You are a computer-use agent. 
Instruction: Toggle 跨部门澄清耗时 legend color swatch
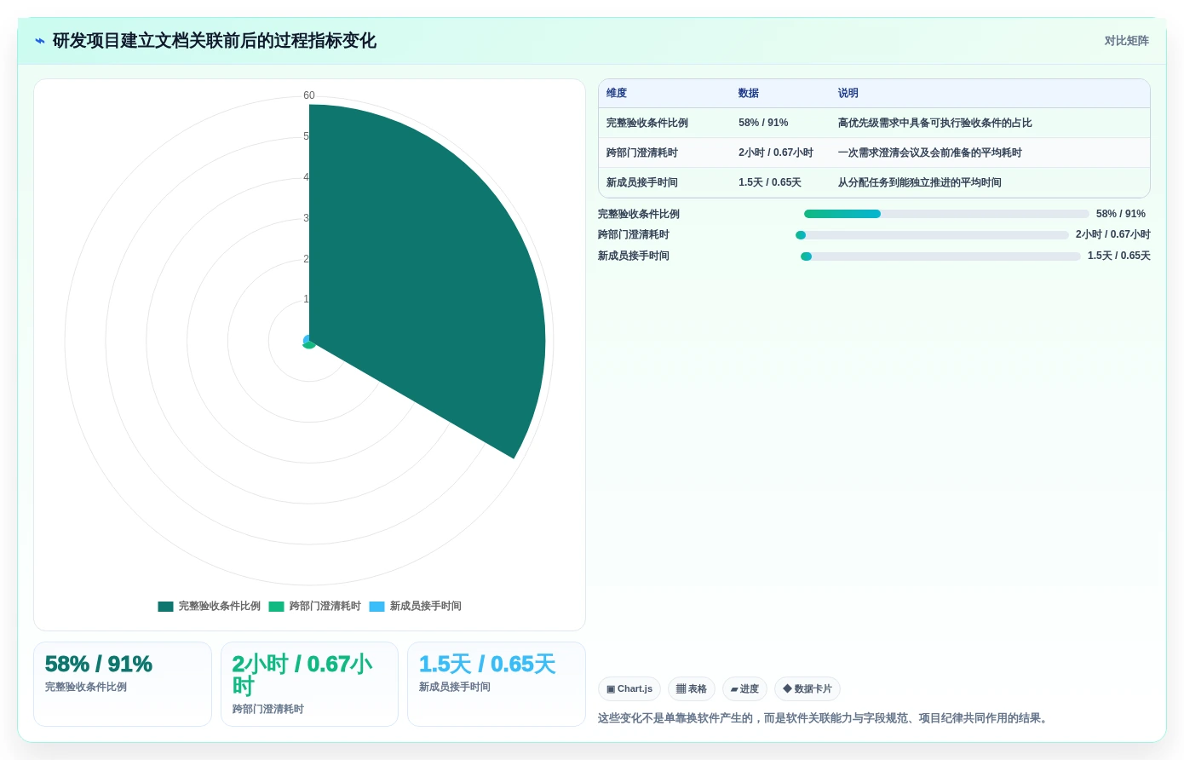276,607
